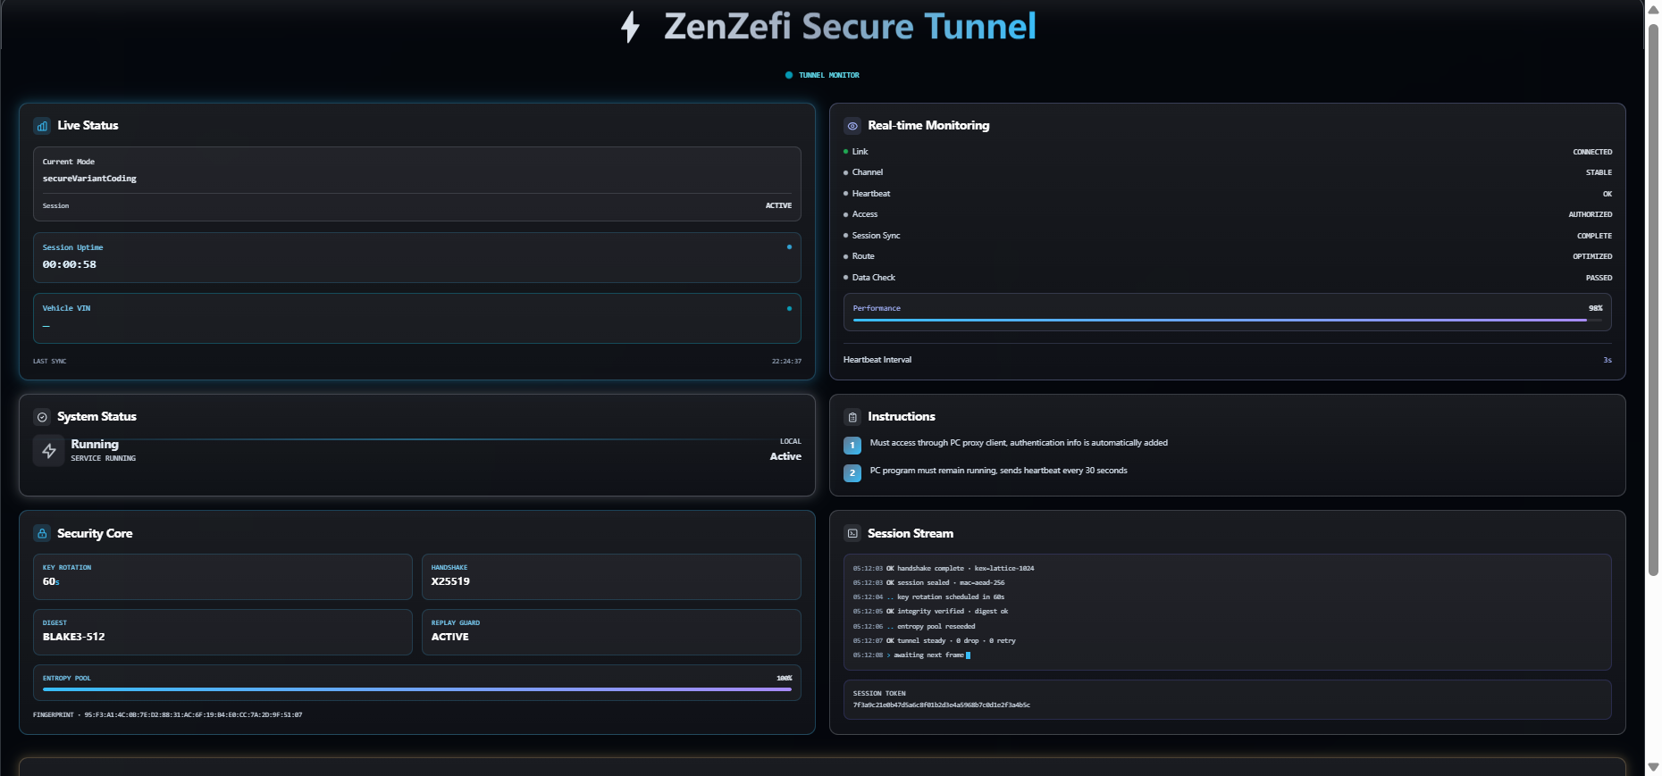
Task: Click the 'Must access through PC proxy client' instruction
Action: click(1019, 443)
